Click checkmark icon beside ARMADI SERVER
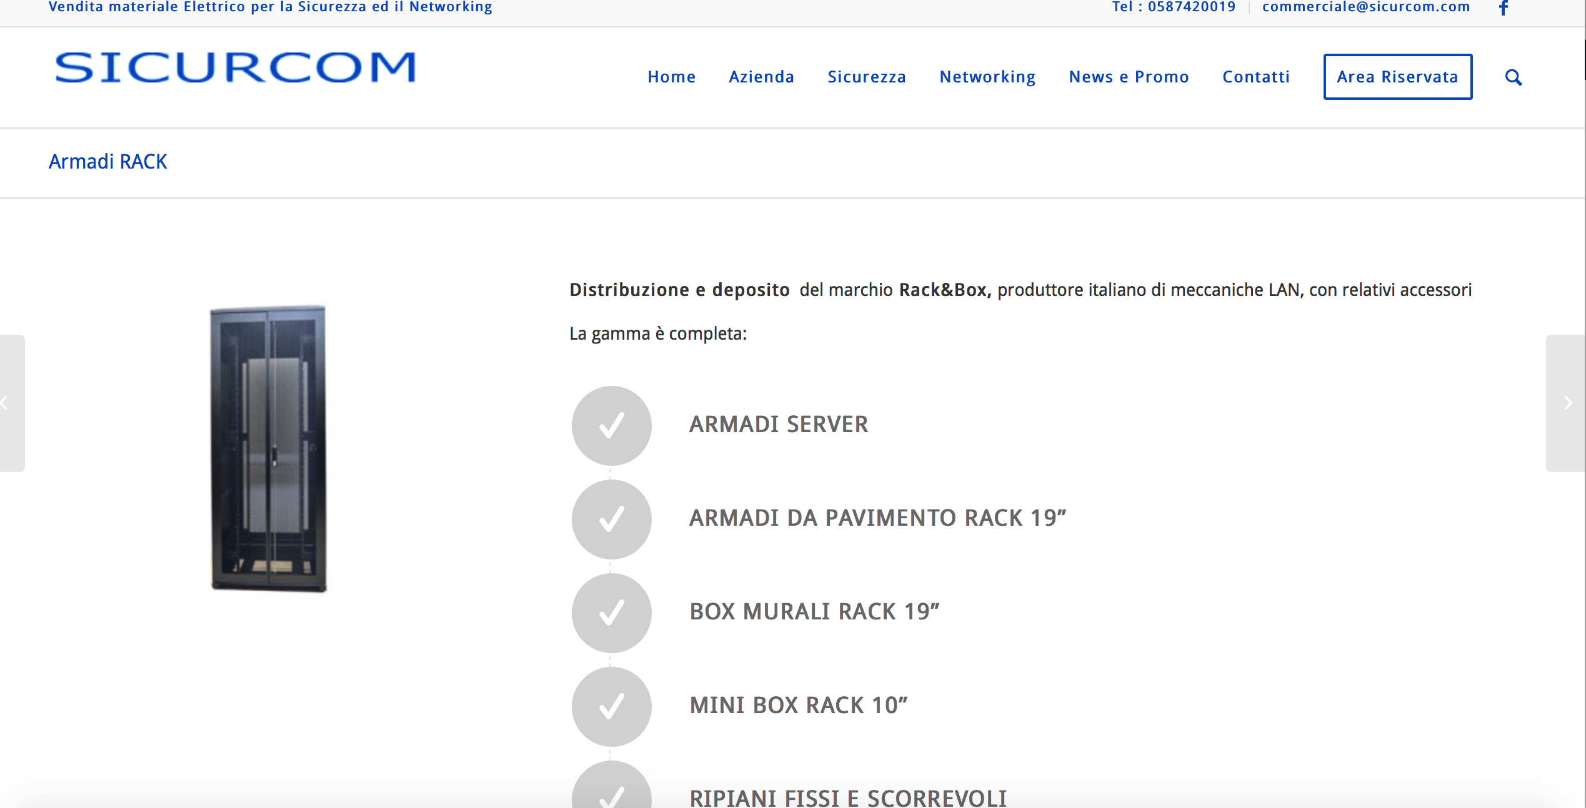Image resolution: width=1586 pixels, height=808 pixels. [x=611, y=425]
